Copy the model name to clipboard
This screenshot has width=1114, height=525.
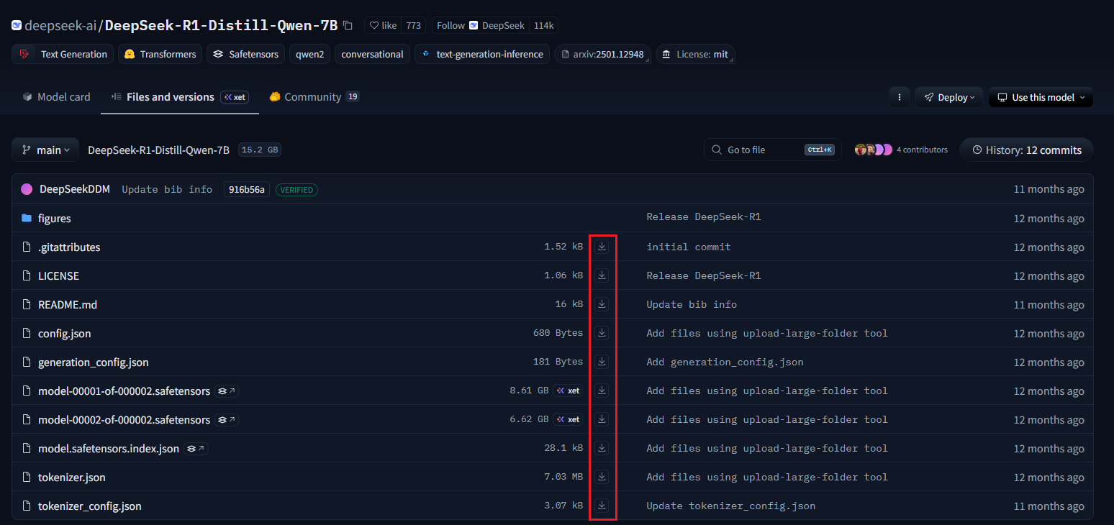(348, 25)
